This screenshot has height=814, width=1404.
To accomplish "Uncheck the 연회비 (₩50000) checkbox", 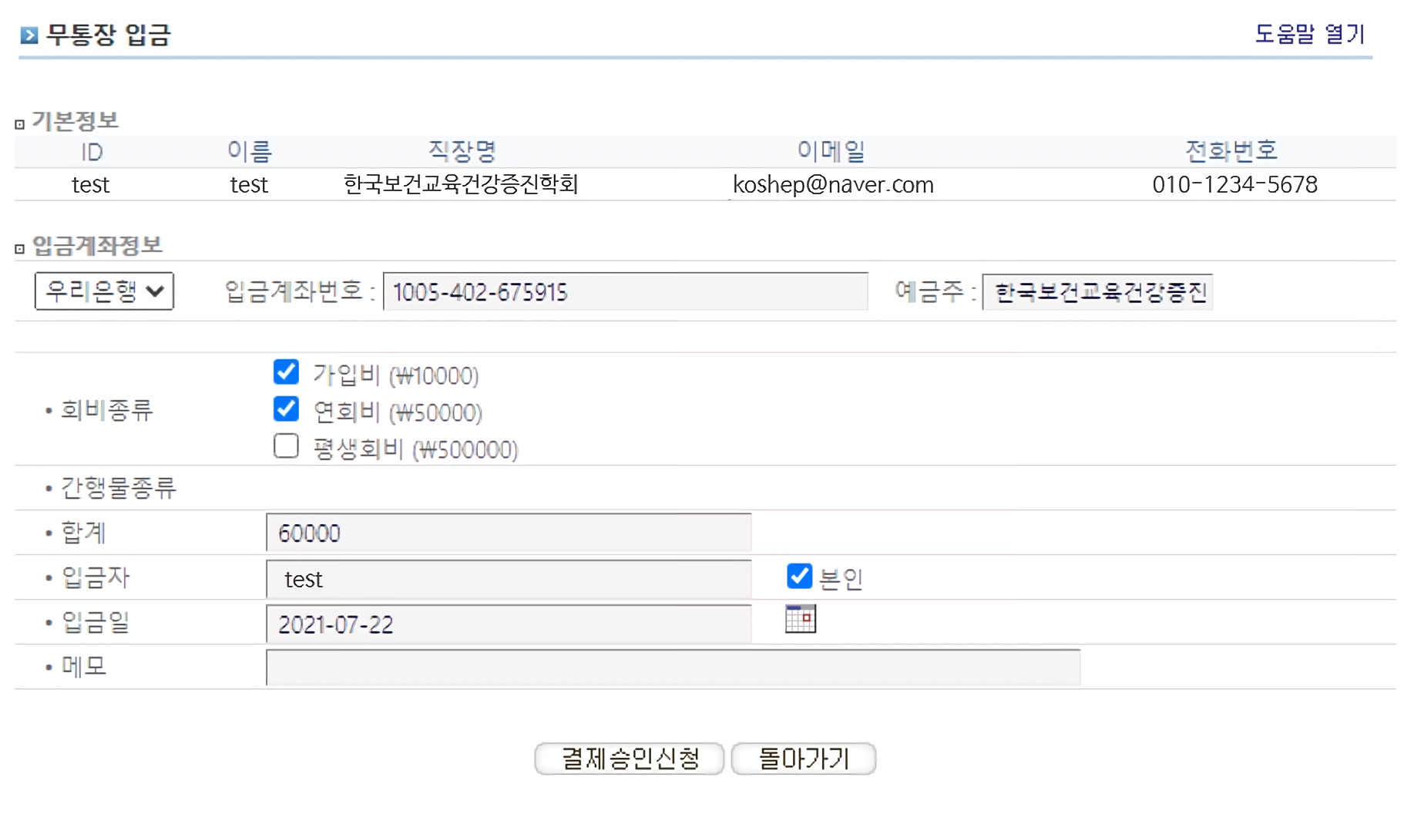I will coord(286,409).
